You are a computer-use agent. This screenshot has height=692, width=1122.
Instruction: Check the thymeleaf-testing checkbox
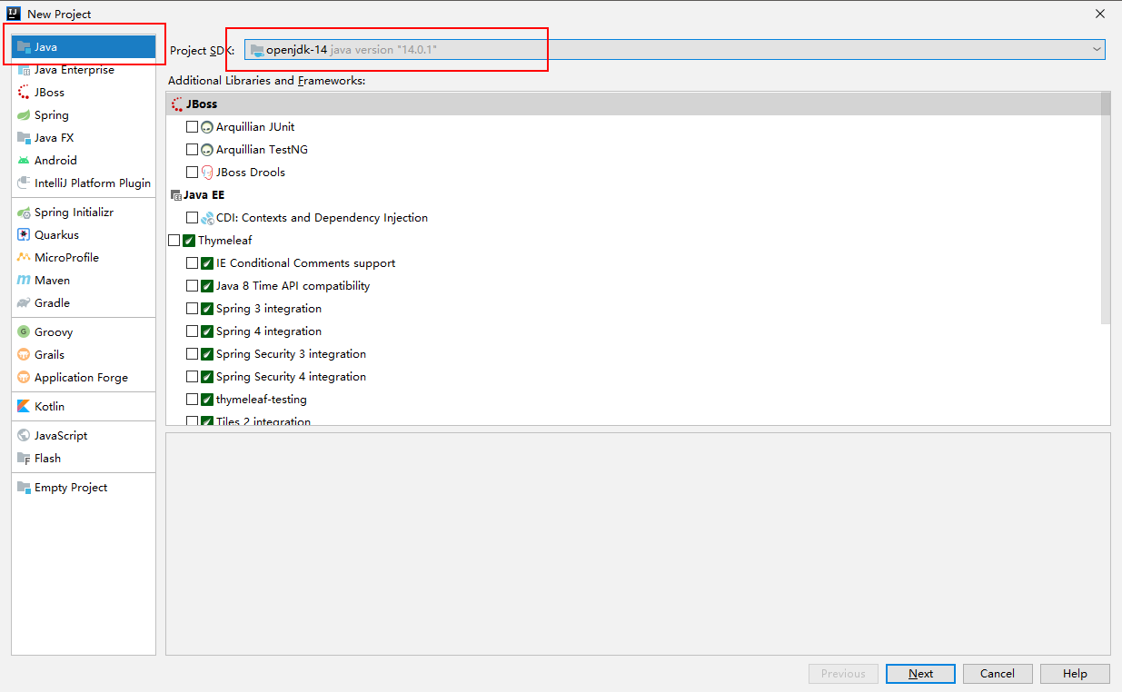[x=192, y=400]
